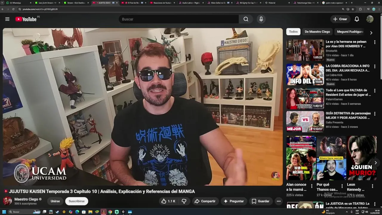Open the Maestro Ciego channel name link
382x215 pixels.
(26, 199)
